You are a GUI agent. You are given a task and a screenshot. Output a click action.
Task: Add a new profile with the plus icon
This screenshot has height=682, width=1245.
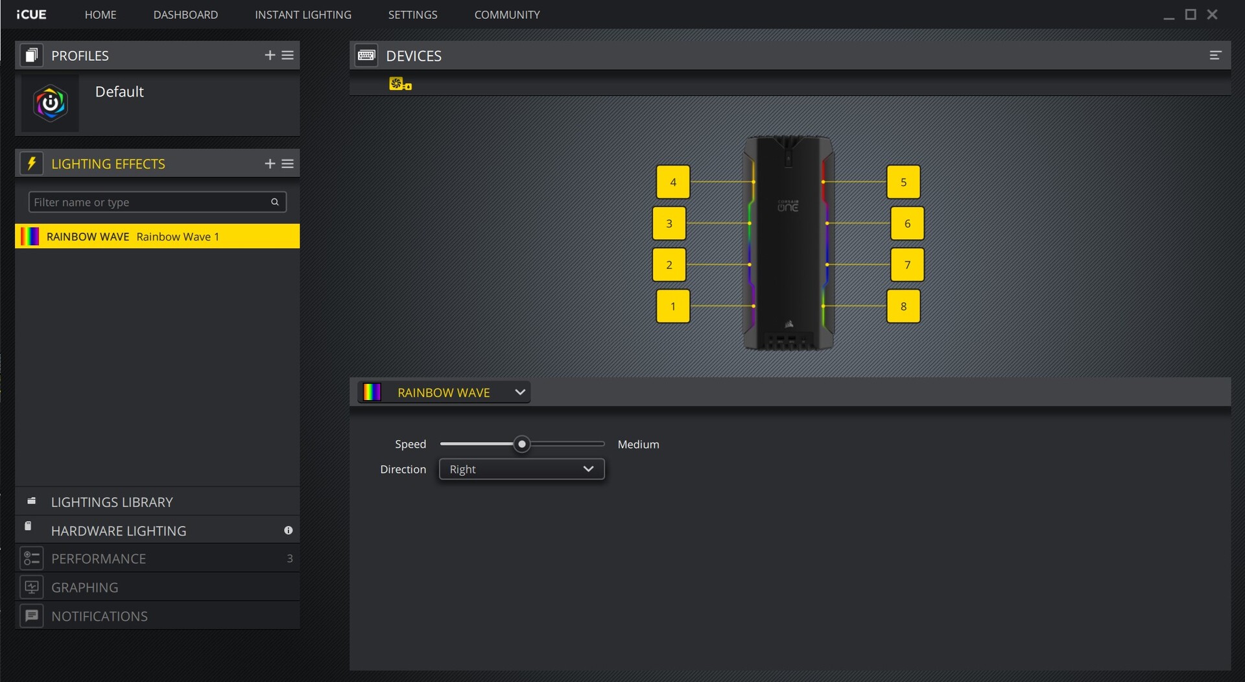tap(270, 56)
